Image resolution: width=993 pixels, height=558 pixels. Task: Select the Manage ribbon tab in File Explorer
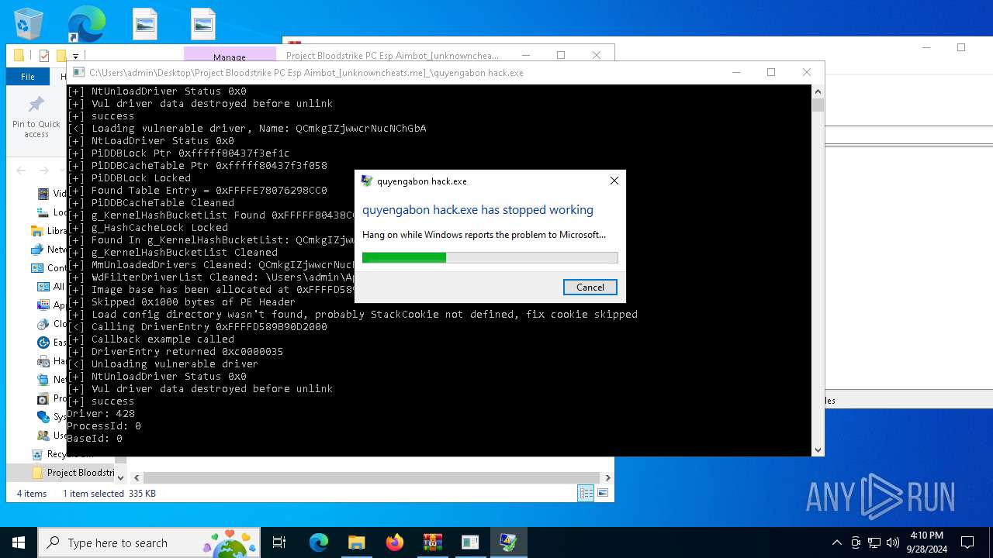coord(230,57)
